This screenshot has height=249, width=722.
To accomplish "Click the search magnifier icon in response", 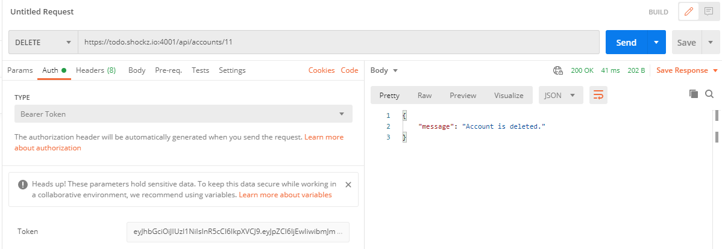I will 709,94.
